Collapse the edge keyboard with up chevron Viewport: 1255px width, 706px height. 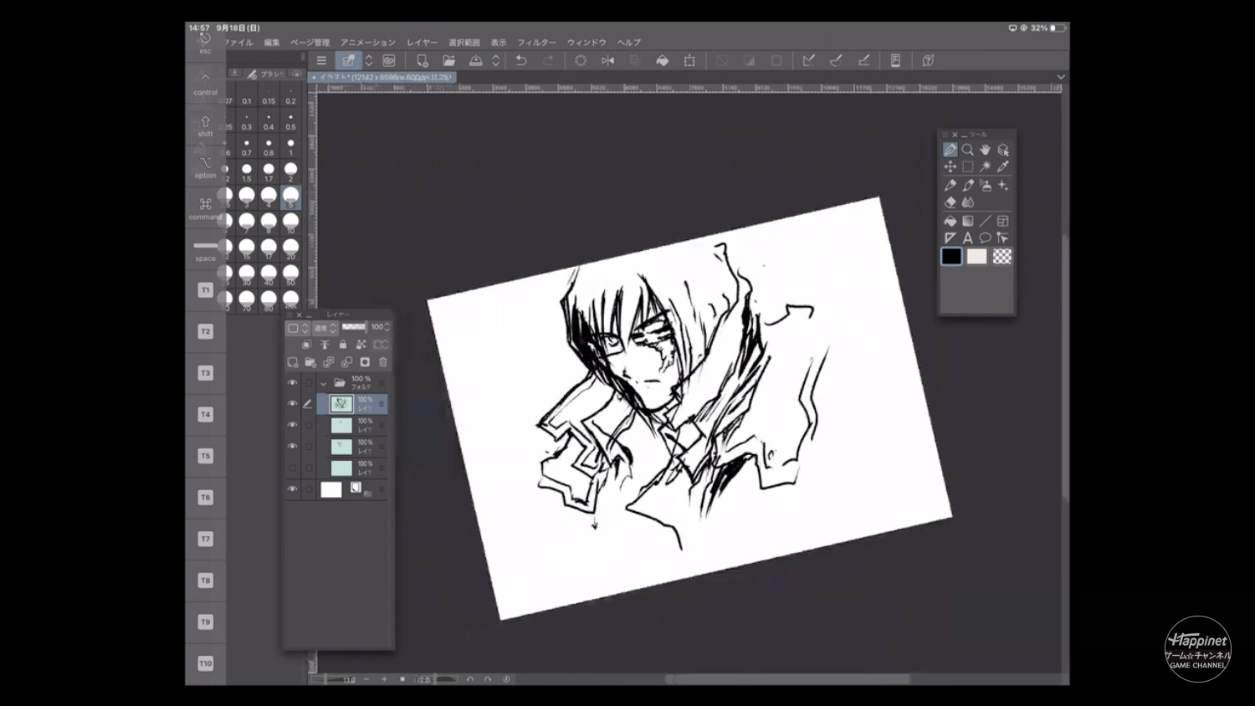tap(205, 77)
